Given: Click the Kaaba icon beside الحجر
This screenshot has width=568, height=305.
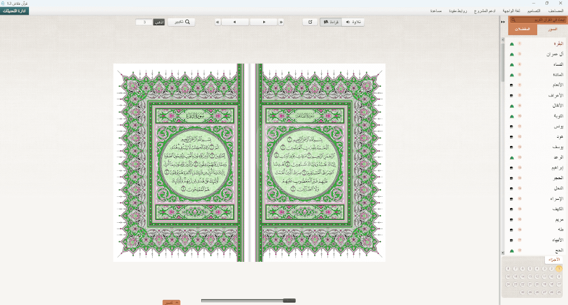Looking at the screenshot, I should [x=512, y=179].
